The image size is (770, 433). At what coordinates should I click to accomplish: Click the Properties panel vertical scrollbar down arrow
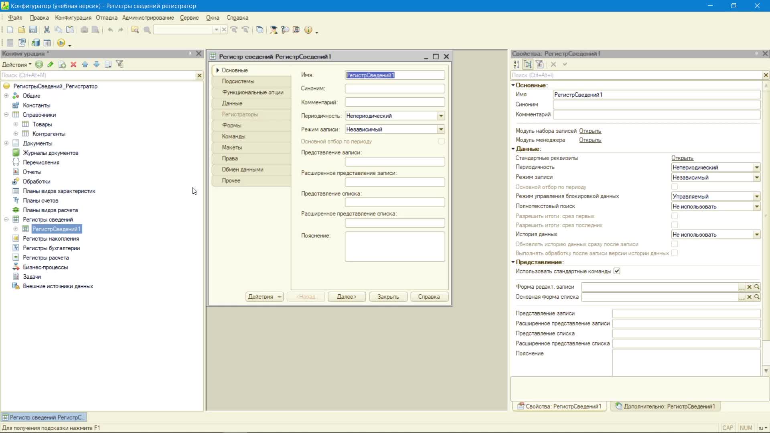click(766, 371)
